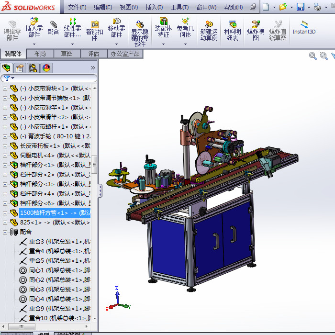Create New Motion Study (新建运动算例)
335x335 pixels.
click(209, 31)
